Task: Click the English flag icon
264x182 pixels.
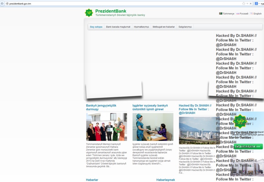Action: tap(251, 14)
